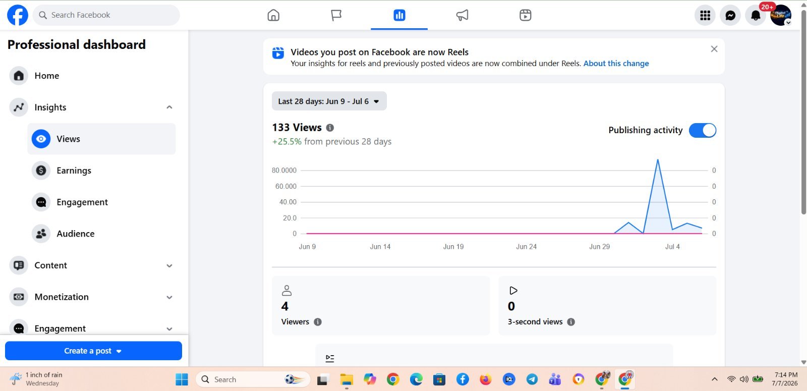Open Engagement under Insights
This screenshot has width=807, height=391.
(101, 202)
